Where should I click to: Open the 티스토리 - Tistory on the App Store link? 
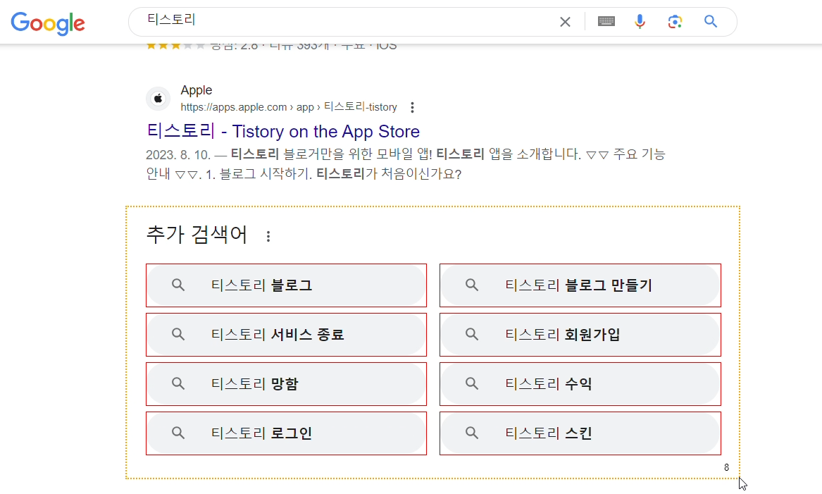pyautogui.click(x=283, y=131)
